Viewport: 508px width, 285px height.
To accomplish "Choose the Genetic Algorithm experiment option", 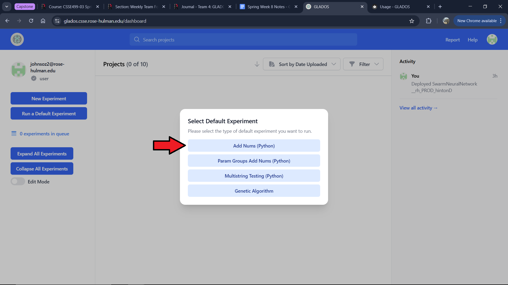I will (254, 191).
